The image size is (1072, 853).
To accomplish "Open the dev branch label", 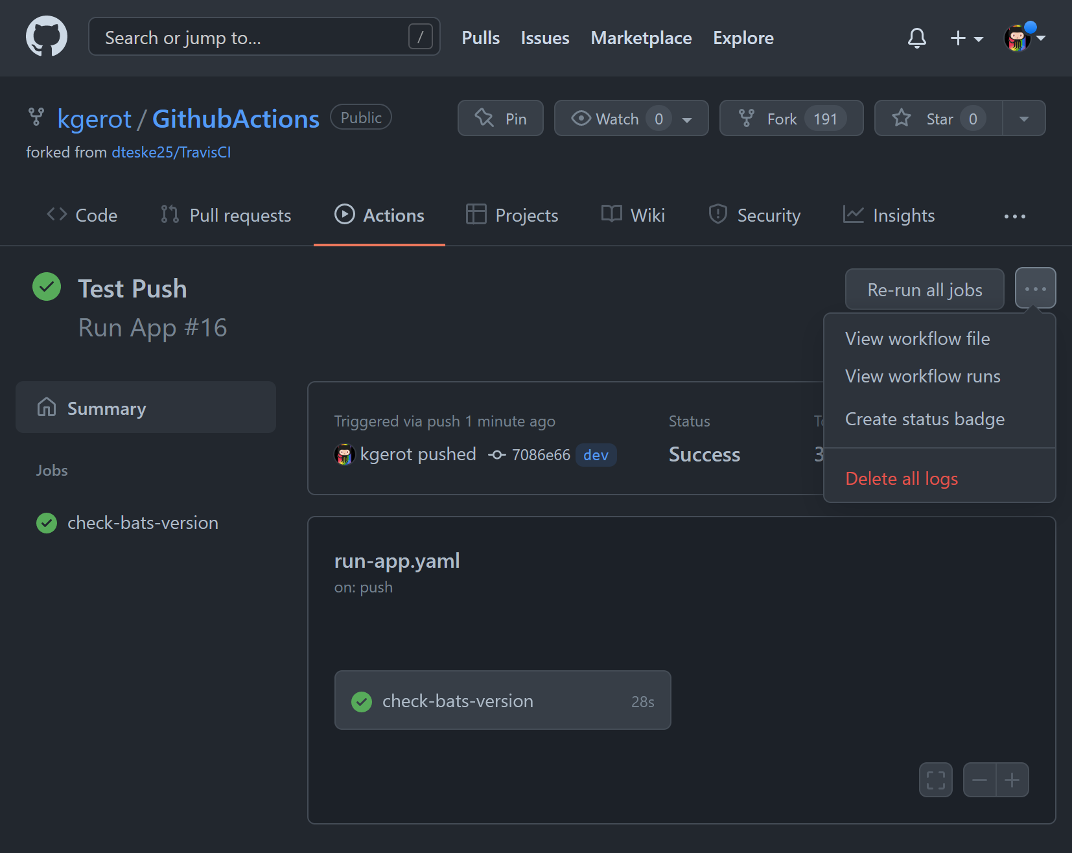I will point(596,455).
